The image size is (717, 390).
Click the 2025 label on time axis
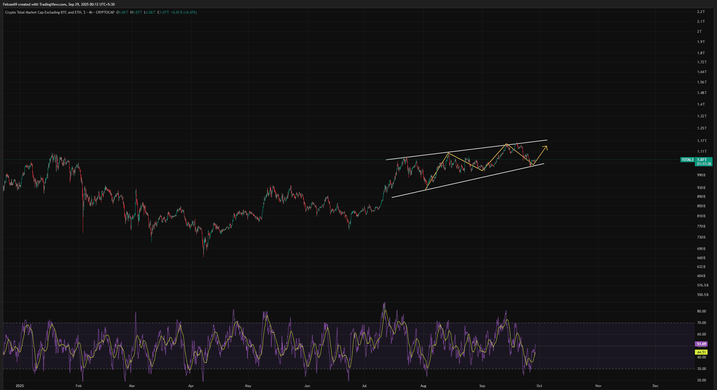point(20,386)
